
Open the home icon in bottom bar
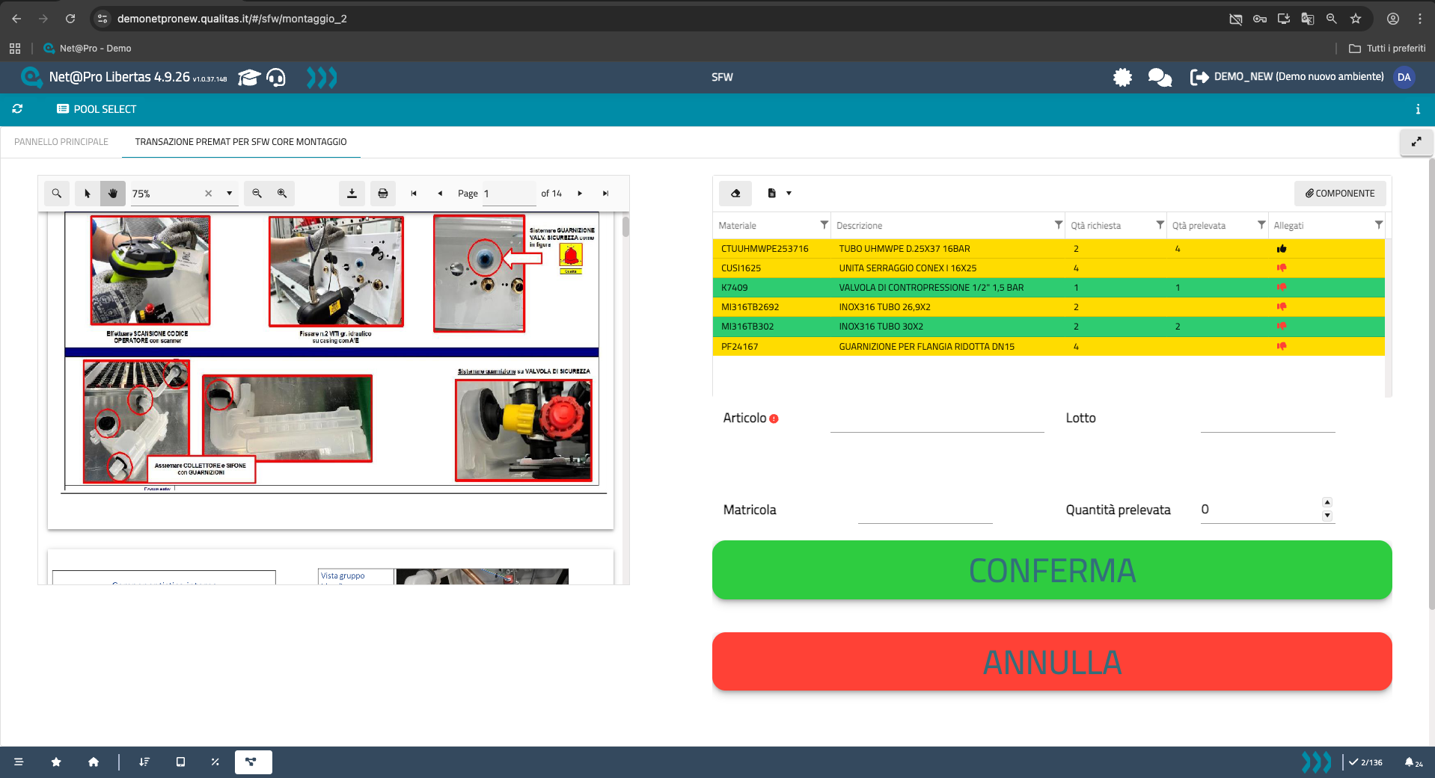[94, 762]
